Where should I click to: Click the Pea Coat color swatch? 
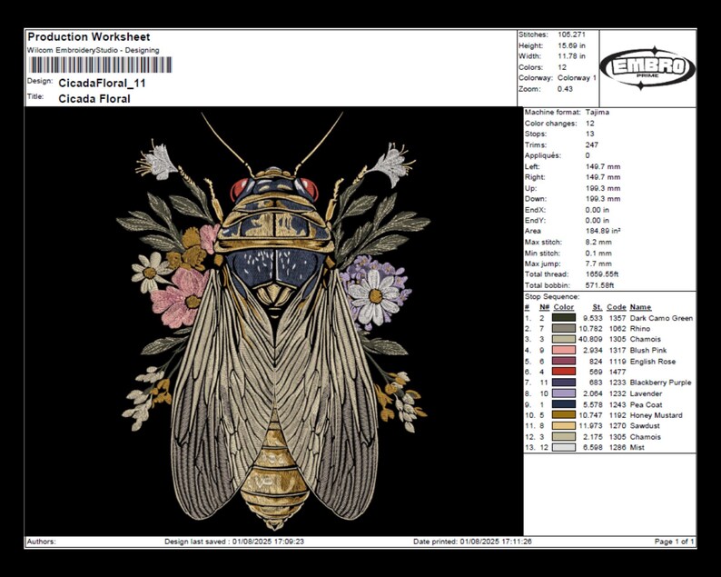563,404
